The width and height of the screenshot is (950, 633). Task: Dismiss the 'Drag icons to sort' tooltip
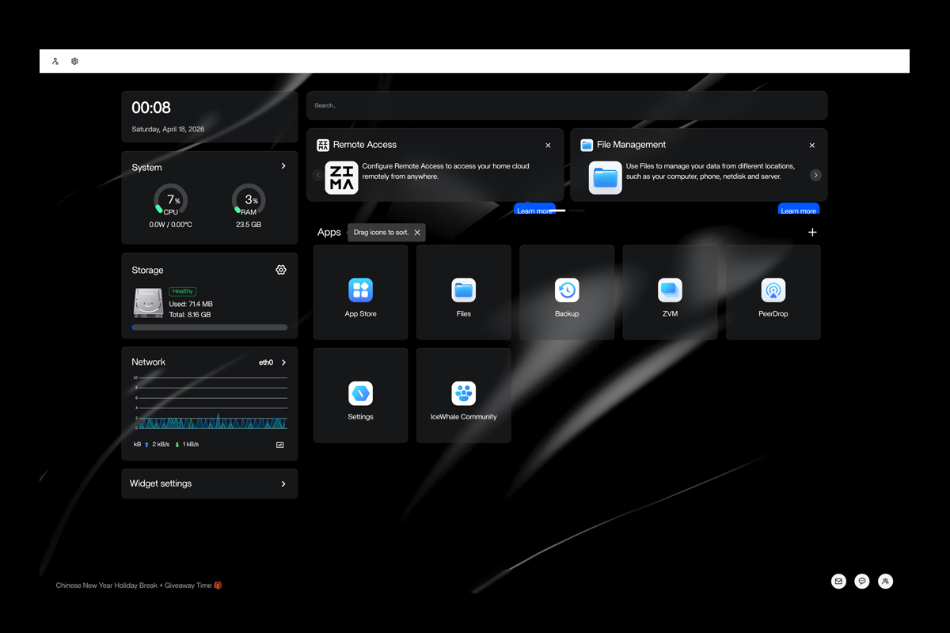pyautogui.click(x=417, y=233)
